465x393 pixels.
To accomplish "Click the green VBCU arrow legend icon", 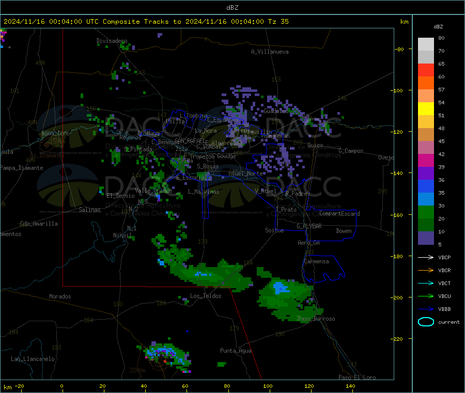I will coord(426,296).
